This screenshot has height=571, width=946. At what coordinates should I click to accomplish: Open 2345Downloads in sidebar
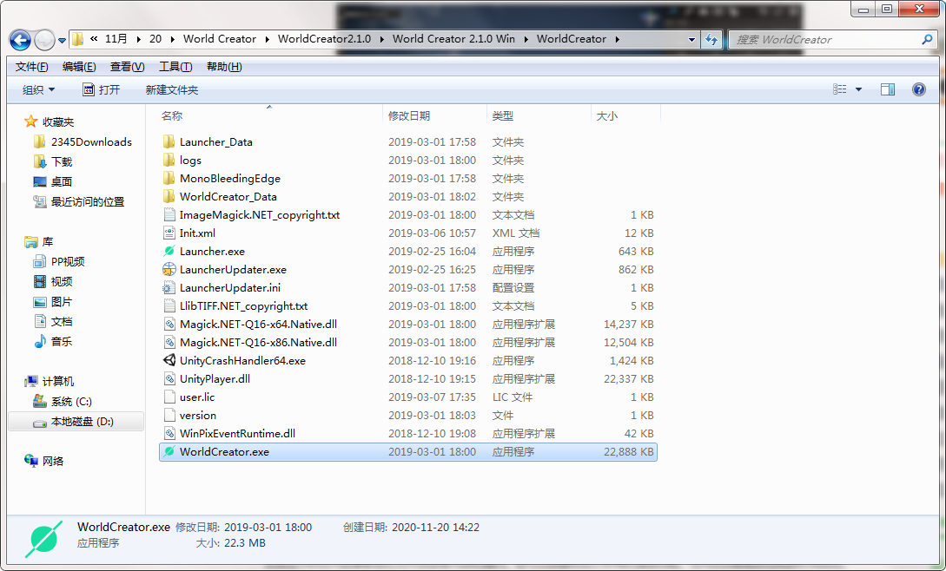[91, 141]
